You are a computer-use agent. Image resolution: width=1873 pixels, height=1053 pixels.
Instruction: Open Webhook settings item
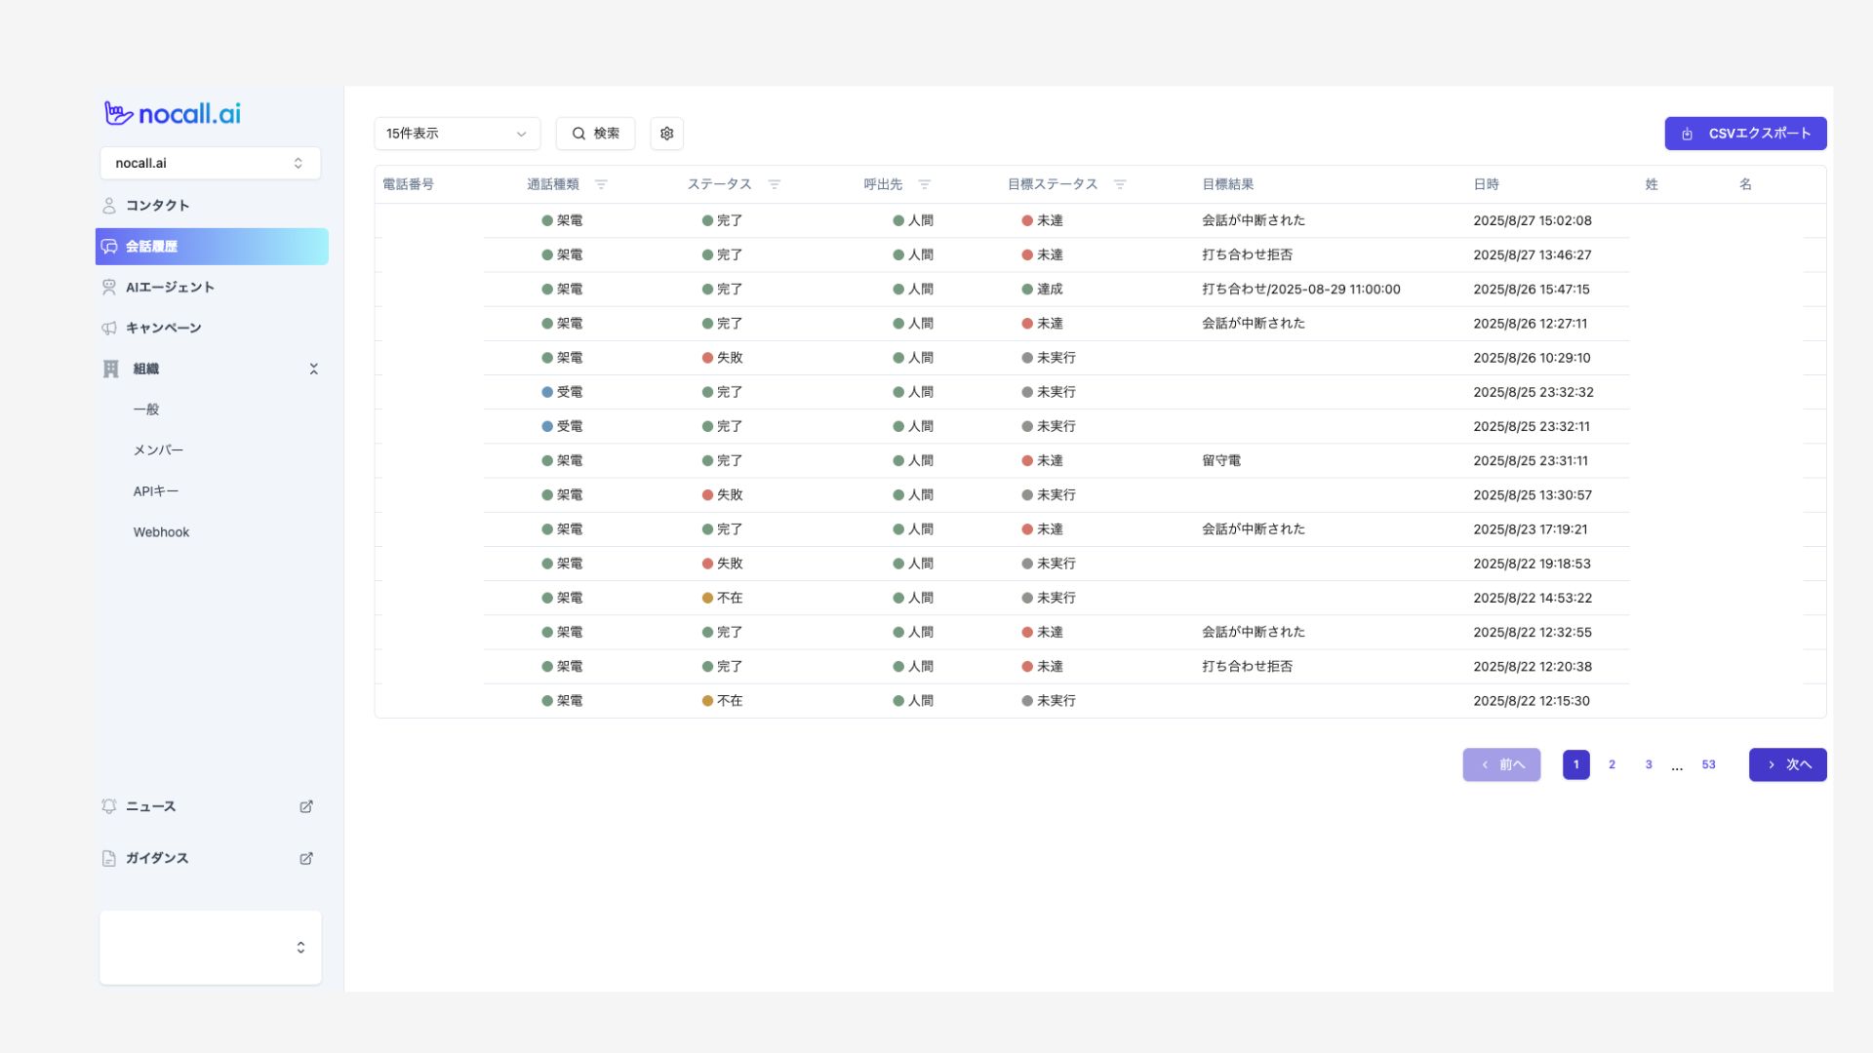[x=161, y=532]
